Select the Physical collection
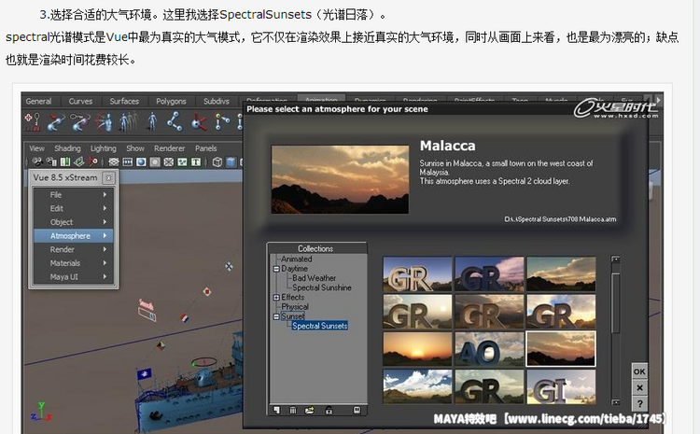The image size is (700, 434). point(295,307)
